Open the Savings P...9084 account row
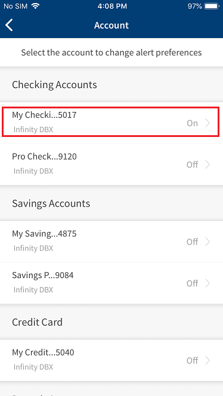Screen dimensions: 223x396 click(112, 283)
